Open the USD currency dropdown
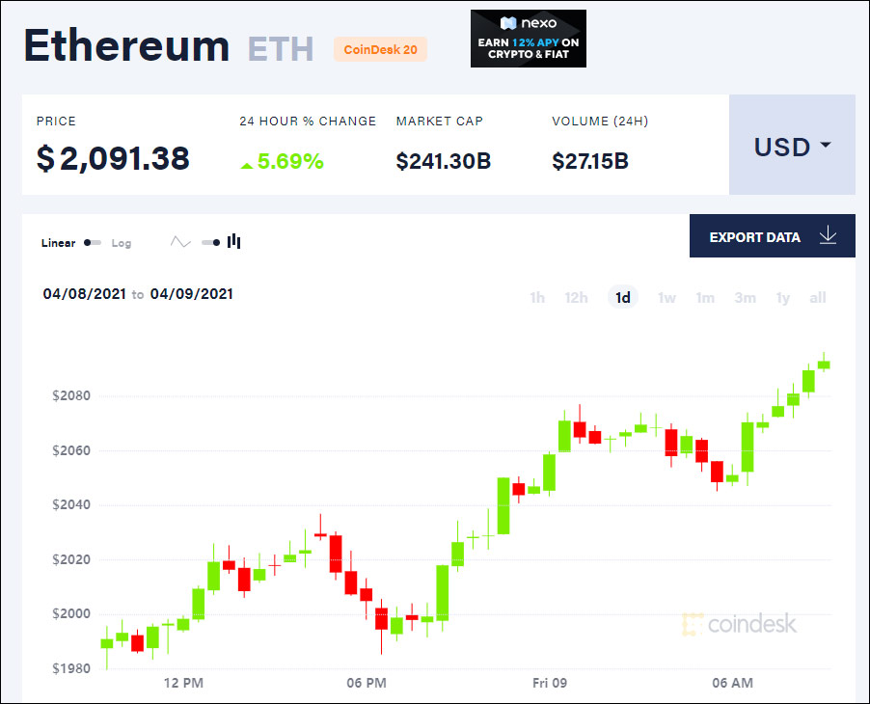Image resolution: width=870 pixels, height=704 pixels. pos(792,147)
